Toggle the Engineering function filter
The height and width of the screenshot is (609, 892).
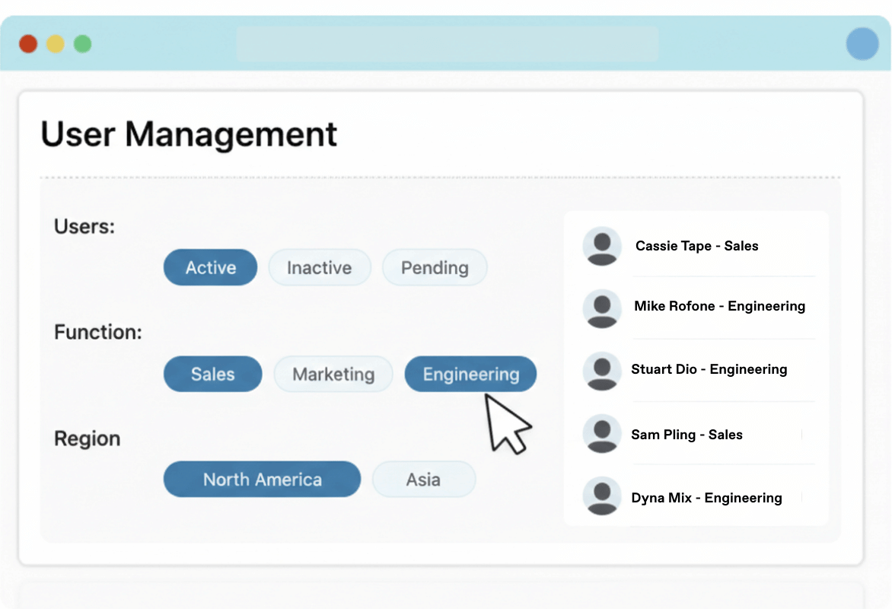(470, 374)
